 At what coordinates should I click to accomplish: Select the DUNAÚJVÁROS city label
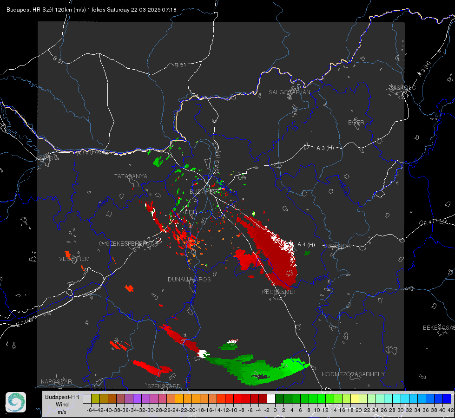point(189,279)
